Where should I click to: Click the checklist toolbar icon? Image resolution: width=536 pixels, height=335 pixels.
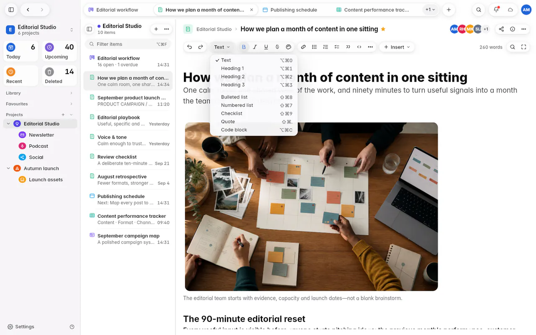coord(337,47)
